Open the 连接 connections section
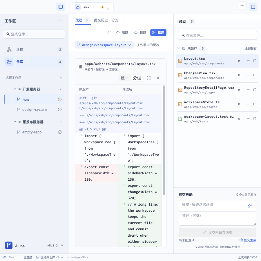 coord(34,50)
